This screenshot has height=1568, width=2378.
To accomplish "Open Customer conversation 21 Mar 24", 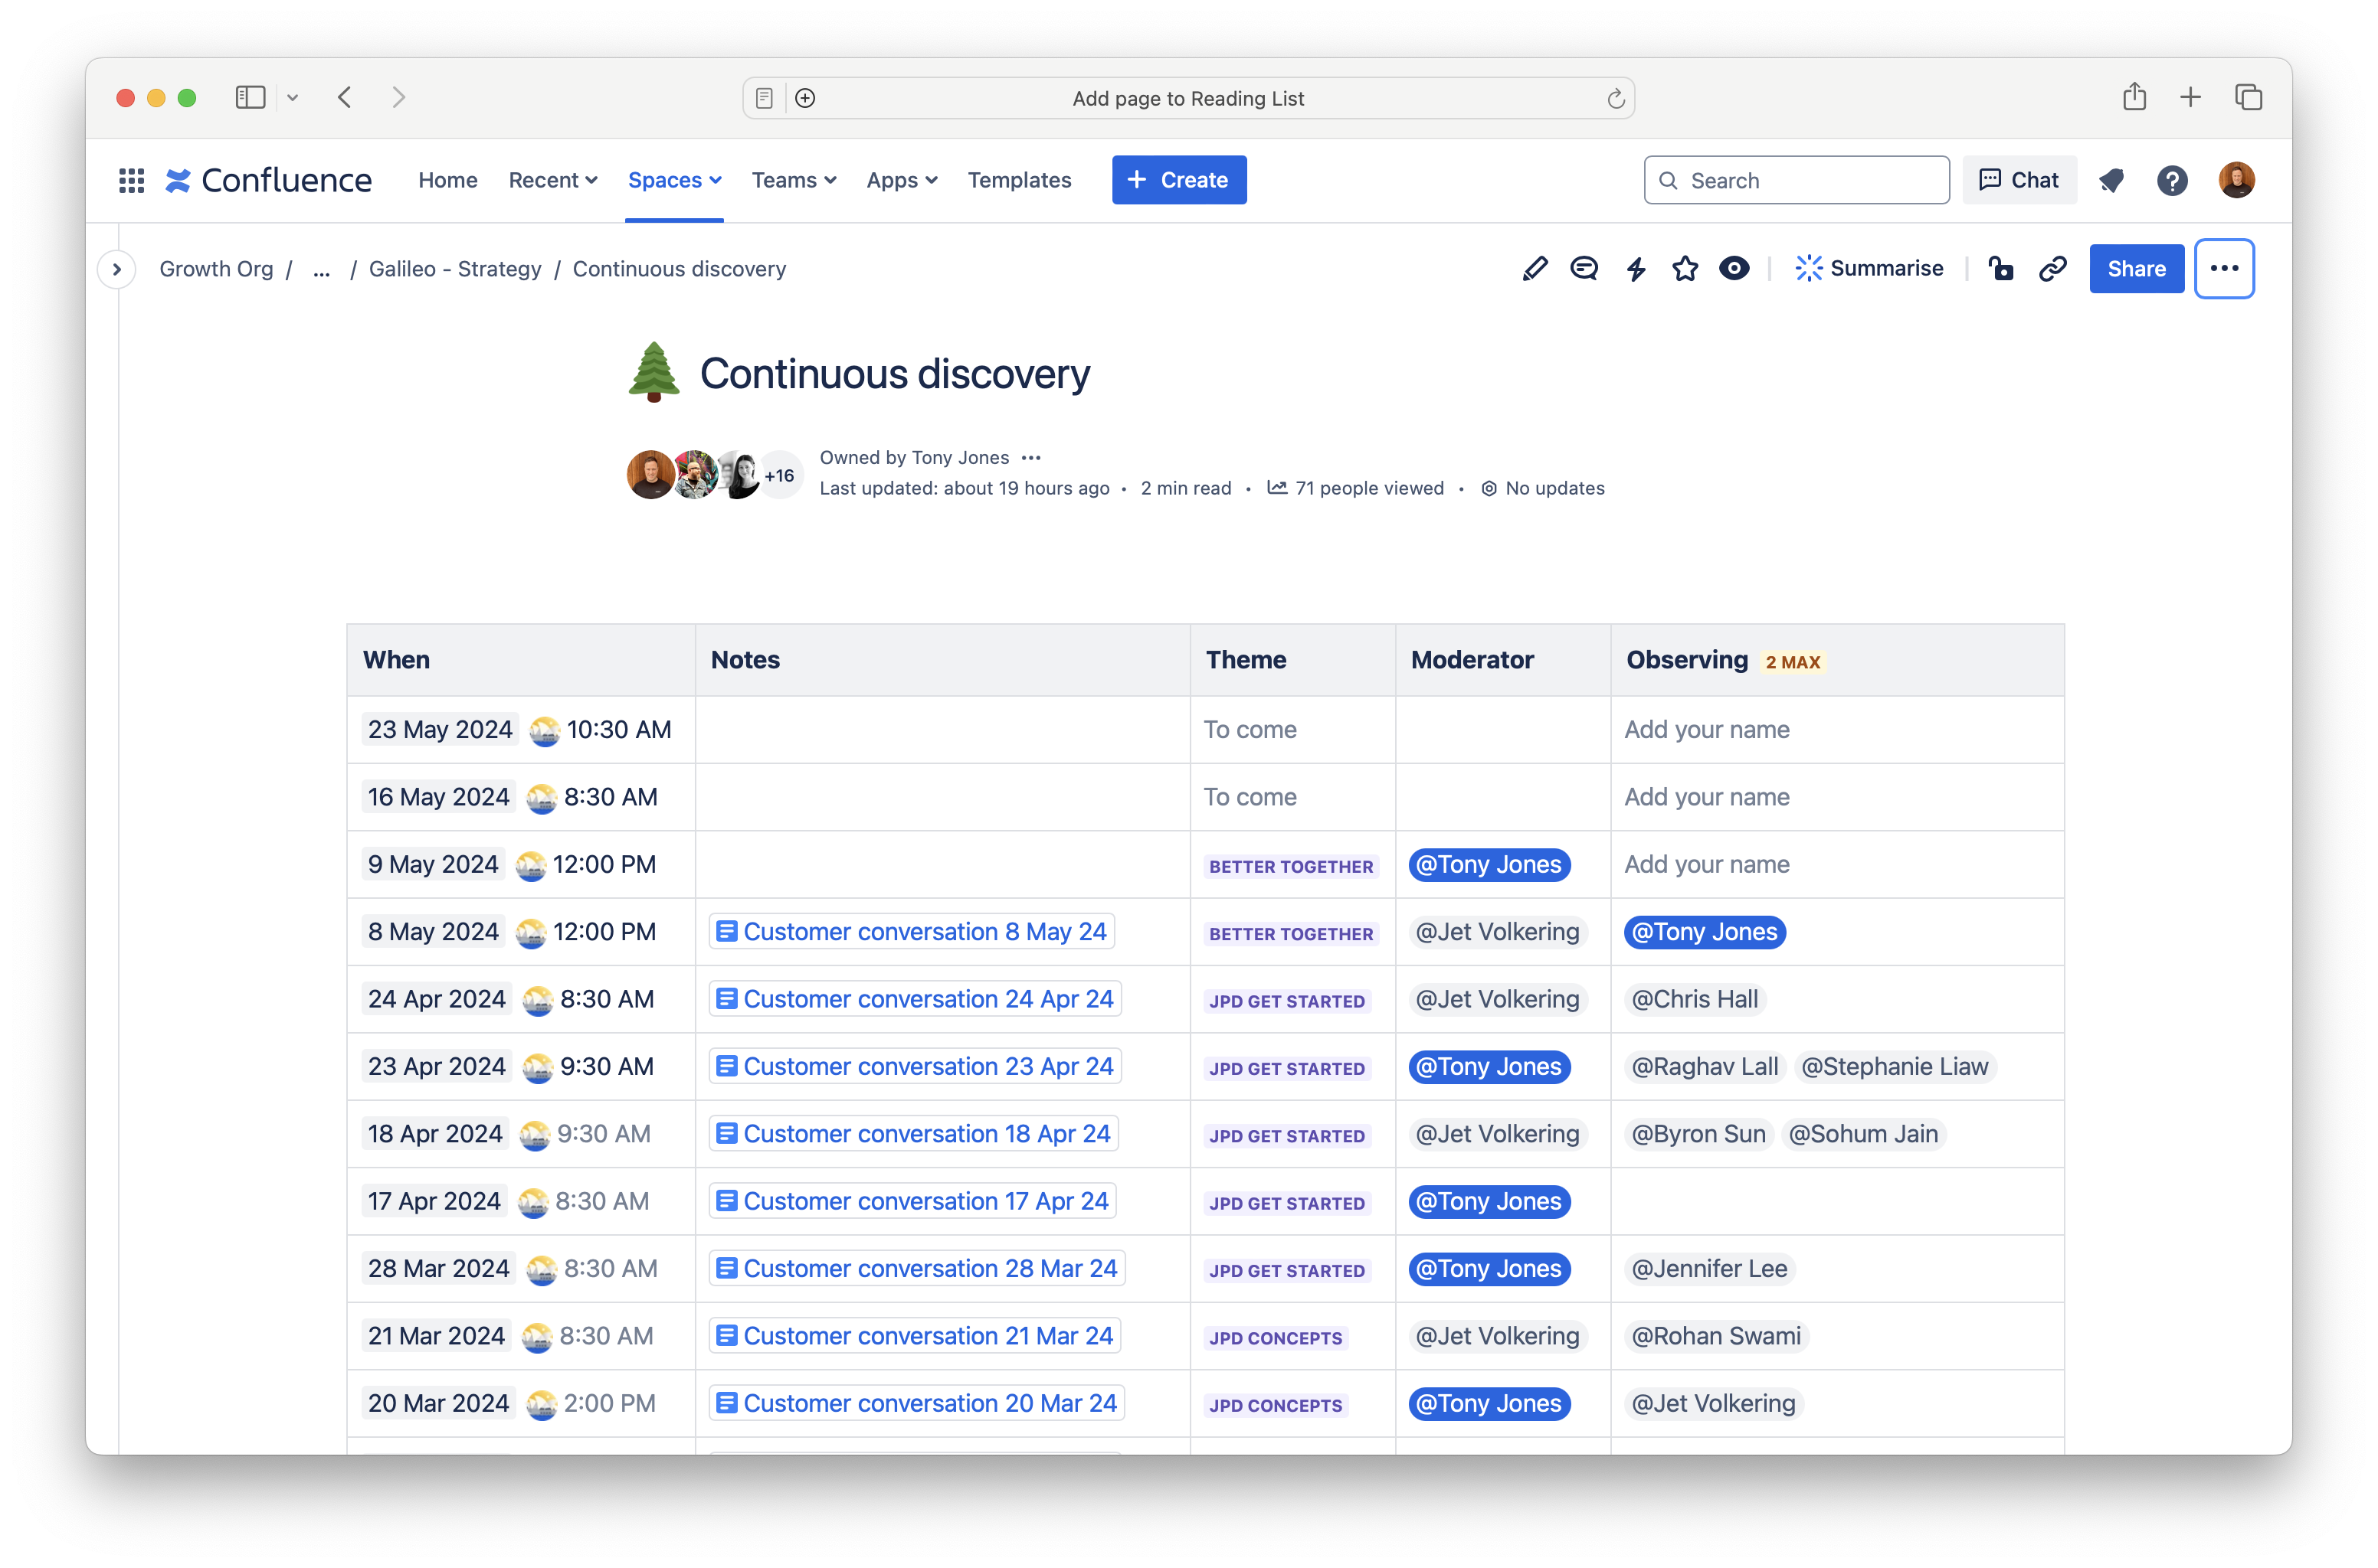I will (x=915, y=1335).
